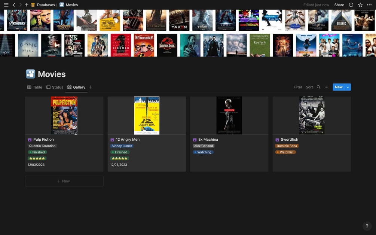376x235 pixels.
Task: Open the Ex Machina poster thumbnail
Action: pyautogui.click(x=229, y=115)
